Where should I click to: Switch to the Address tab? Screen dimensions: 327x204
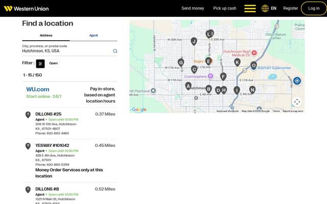[x=46, y=35]
